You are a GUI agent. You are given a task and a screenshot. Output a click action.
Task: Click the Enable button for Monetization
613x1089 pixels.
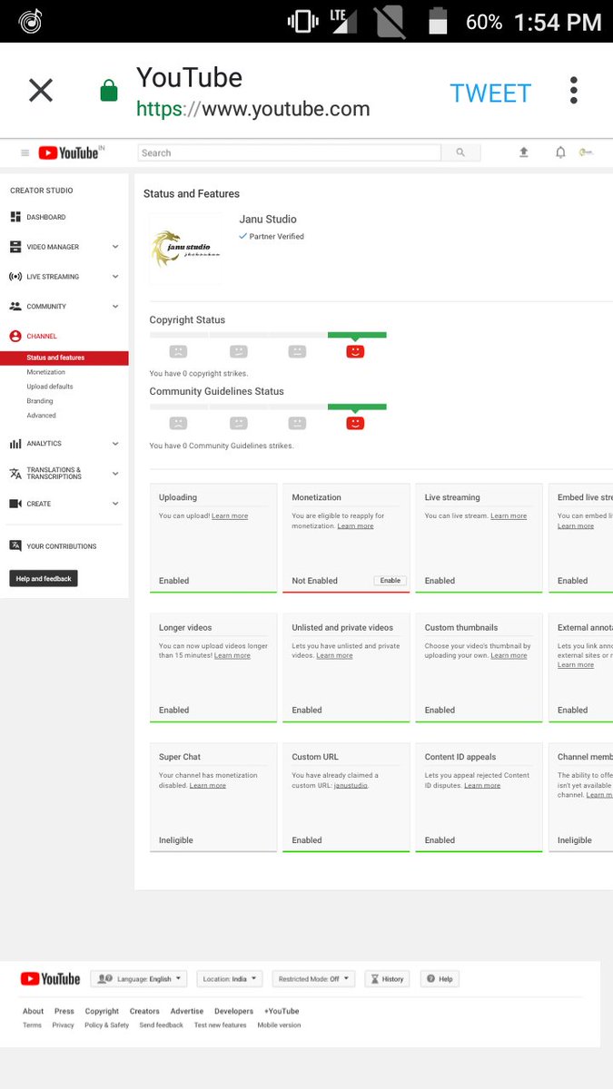pyautogui.click(x=390, y=580)
